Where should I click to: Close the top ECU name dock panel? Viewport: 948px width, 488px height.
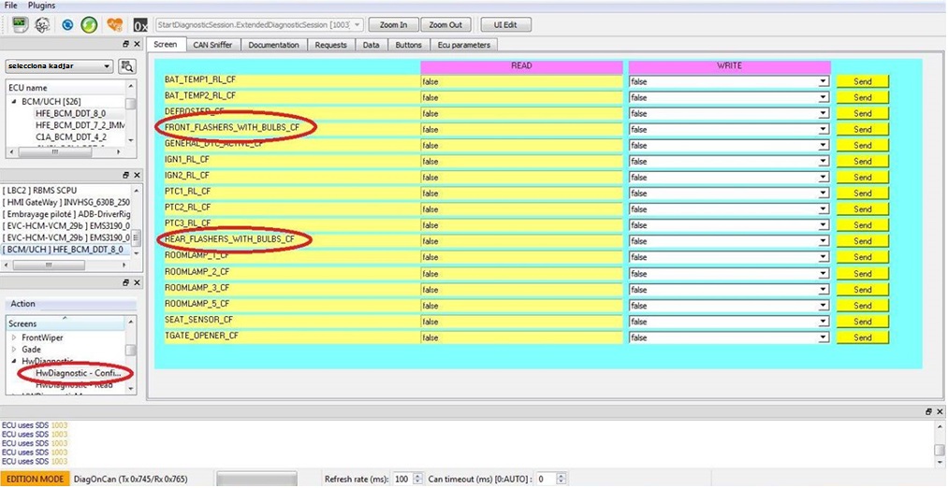pos(137,44)
